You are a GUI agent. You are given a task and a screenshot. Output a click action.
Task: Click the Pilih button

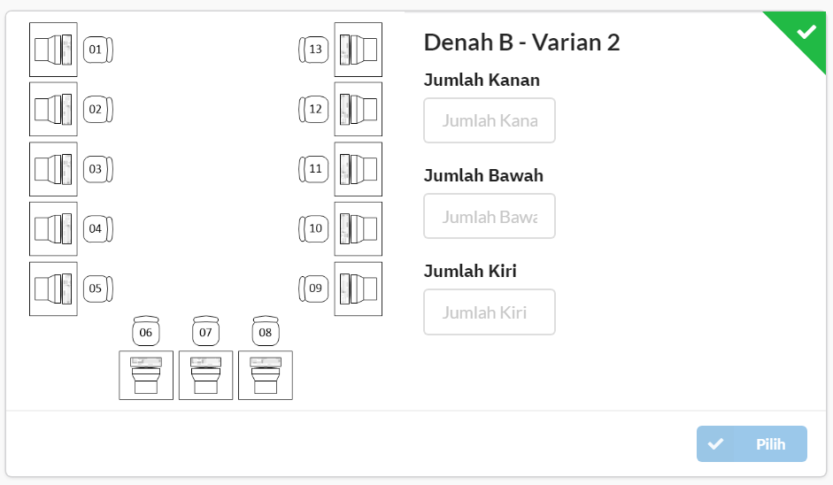coord(752,443)
